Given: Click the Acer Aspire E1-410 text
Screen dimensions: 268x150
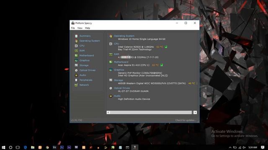Looking at the screenshot, I should pyautogui.click(x=134, y=65).
